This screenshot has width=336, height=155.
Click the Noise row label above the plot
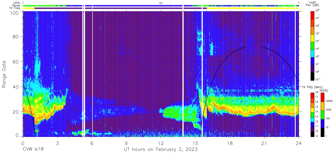16,5
